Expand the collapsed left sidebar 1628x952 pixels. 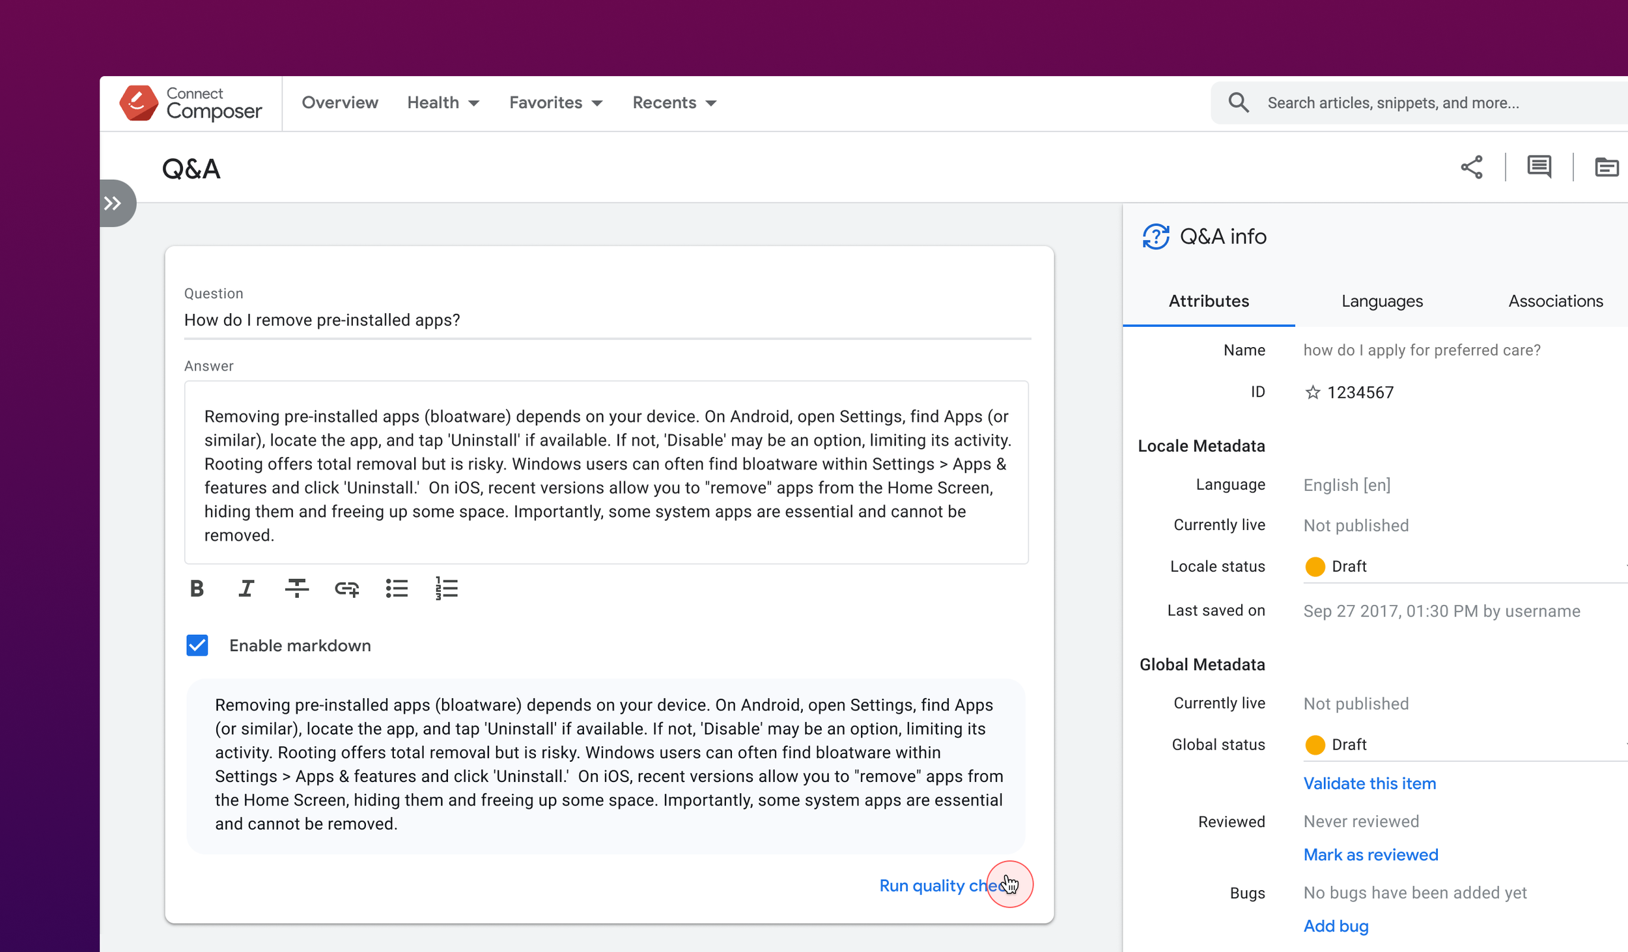pos(114,203)
